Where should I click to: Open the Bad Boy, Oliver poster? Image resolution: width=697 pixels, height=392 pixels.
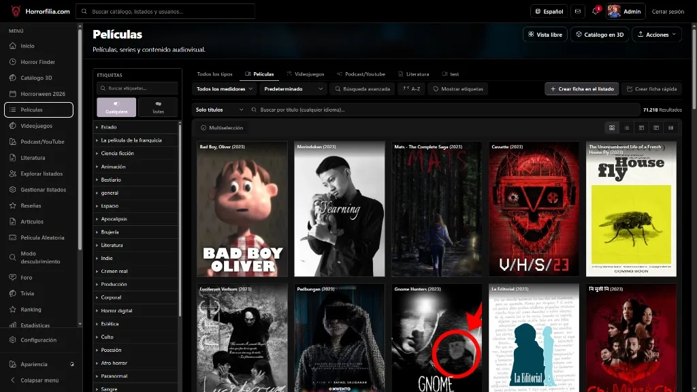242,209
